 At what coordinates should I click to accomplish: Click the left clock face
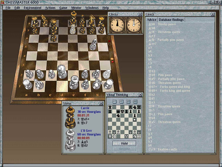[117, 25]
